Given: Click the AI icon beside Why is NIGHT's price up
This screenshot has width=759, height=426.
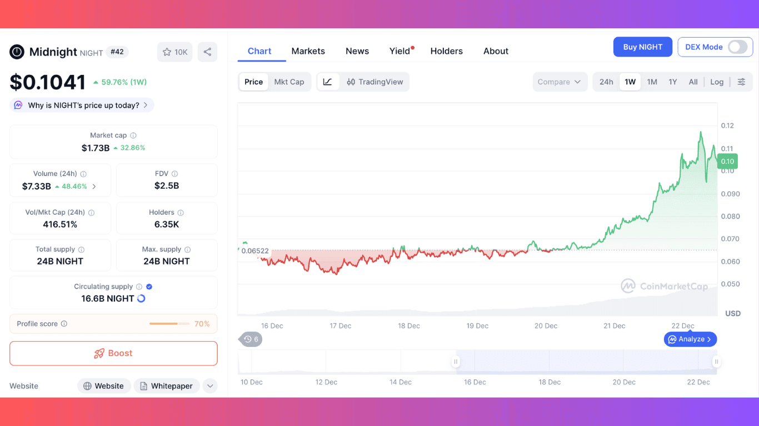Looking at the screenshot, I should pyautogui.click(x=18, y=105).
